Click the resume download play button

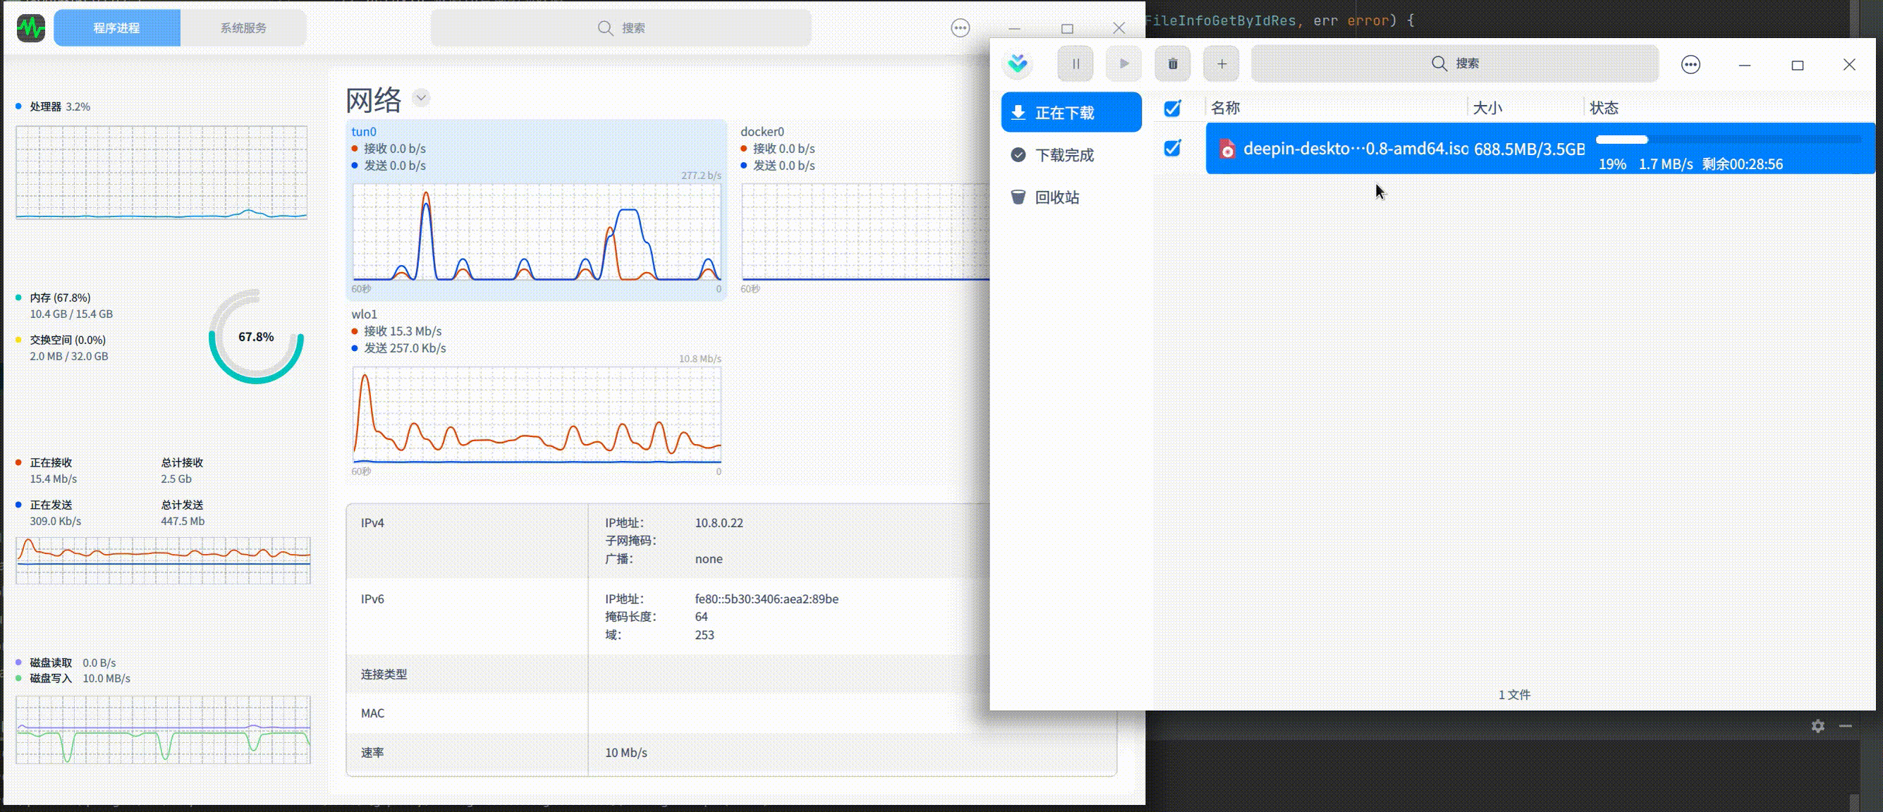click(1123, 64)
